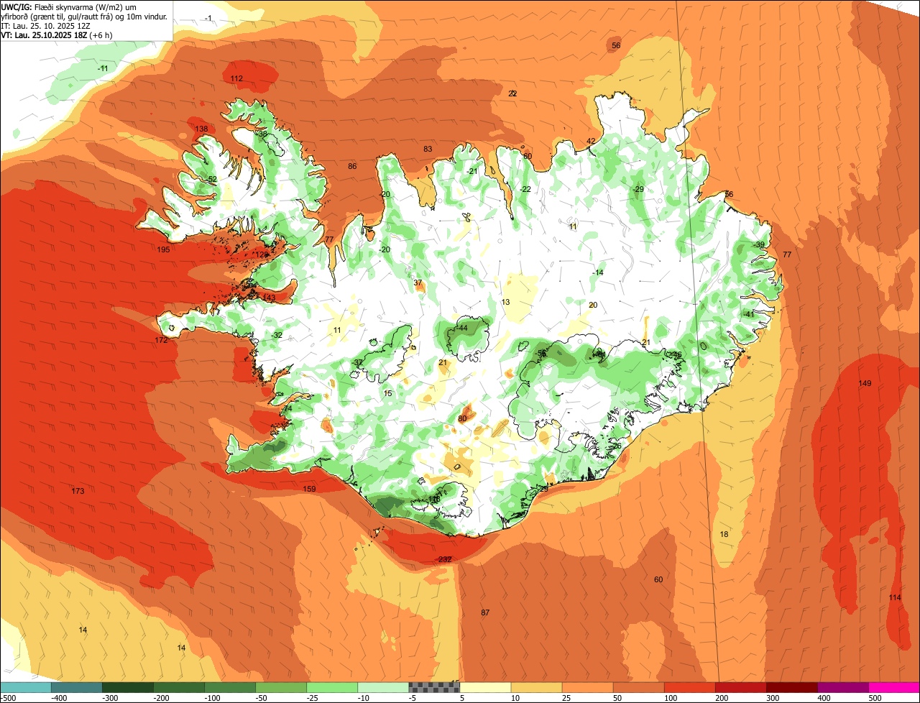Viewport: 920px width, 703px height.
Task: Click the '80' flux value on the map
Action: 462,418
